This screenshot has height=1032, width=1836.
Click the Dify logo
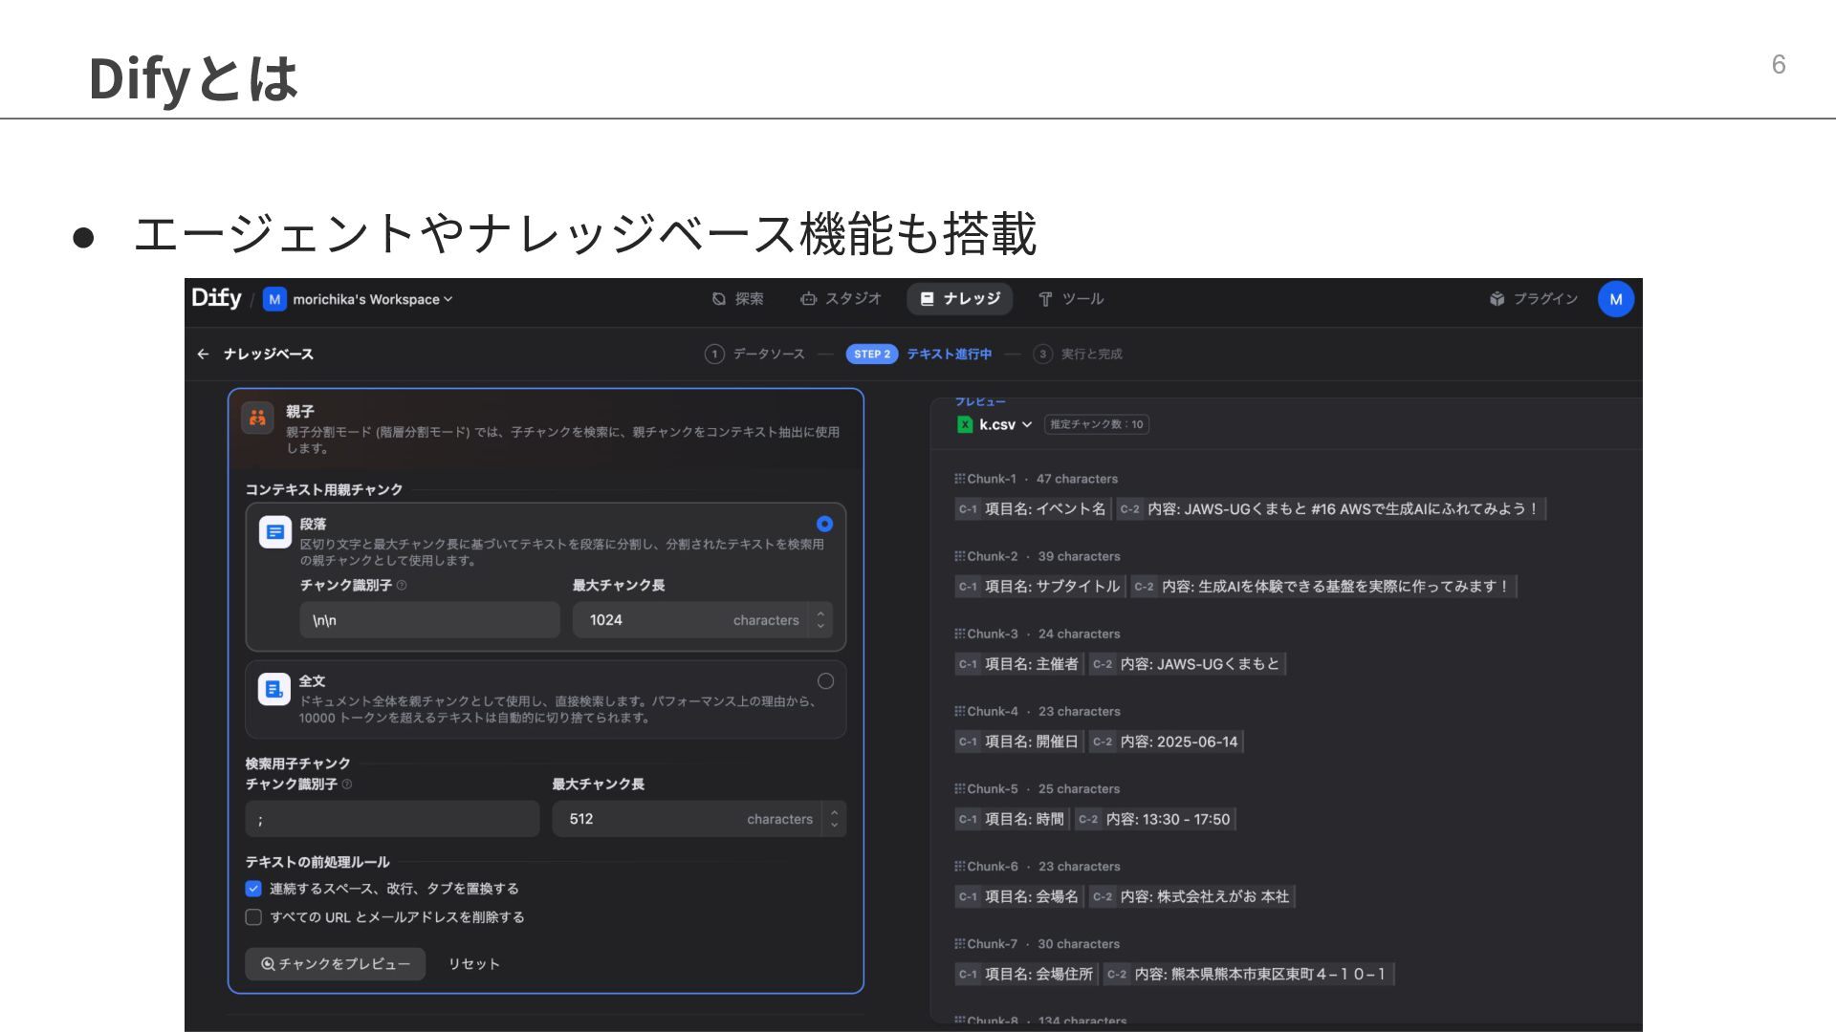click(x=216, y=298)
